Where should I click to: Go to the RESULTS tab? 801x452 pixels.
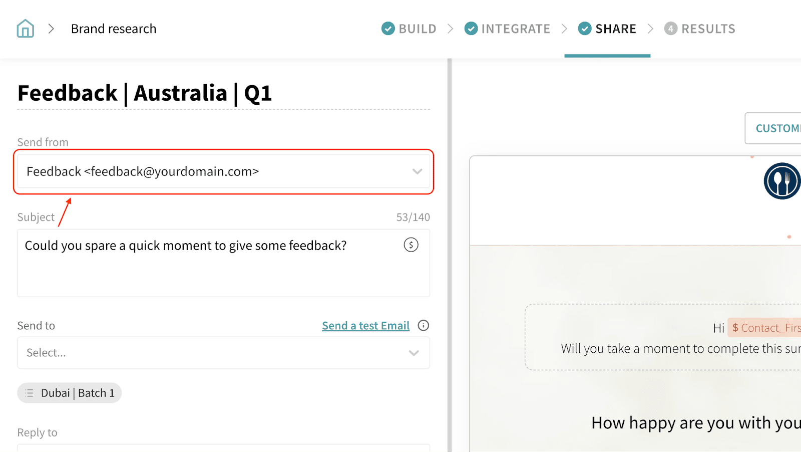pos(708,29)
